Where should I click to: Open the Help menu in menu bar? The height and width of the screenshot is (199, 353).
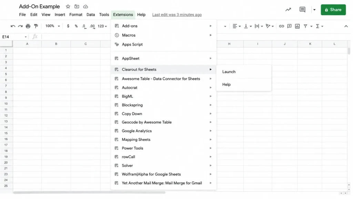coord(141,15)
